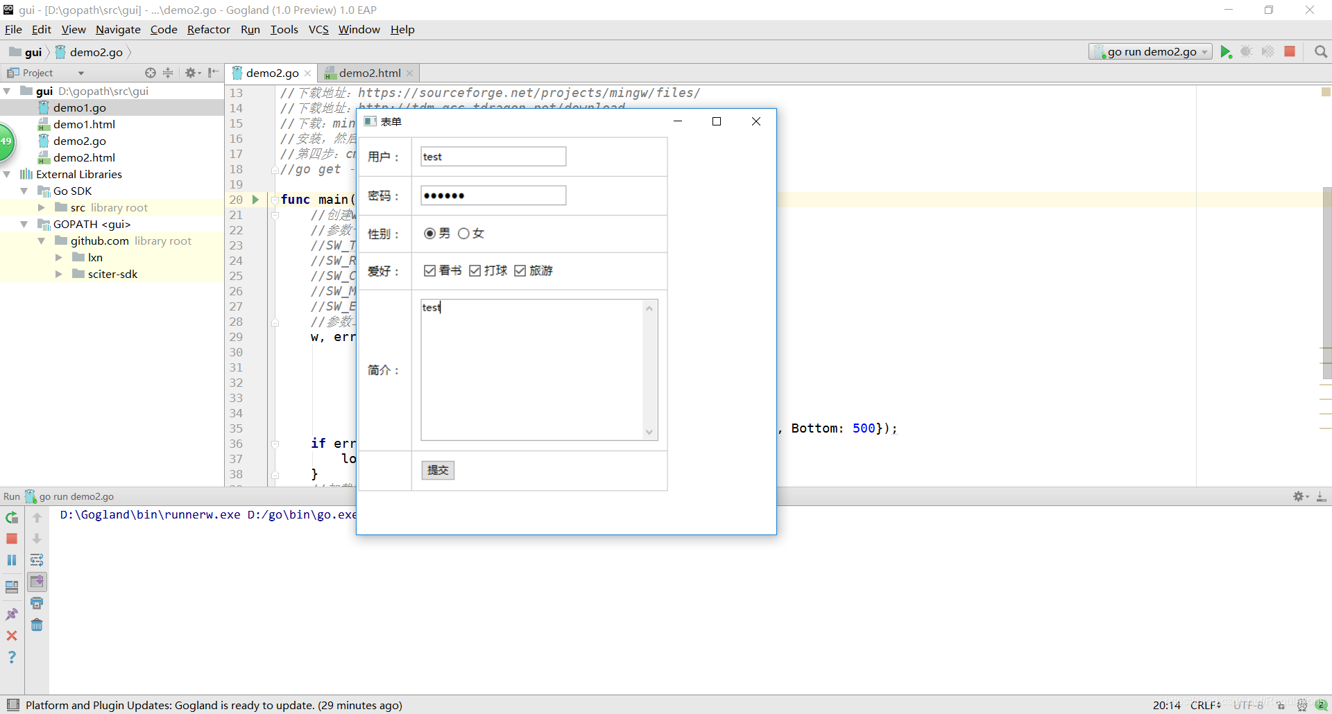
Task: Collapse the GOPATH <gui> node
Action: coord(24,224)
